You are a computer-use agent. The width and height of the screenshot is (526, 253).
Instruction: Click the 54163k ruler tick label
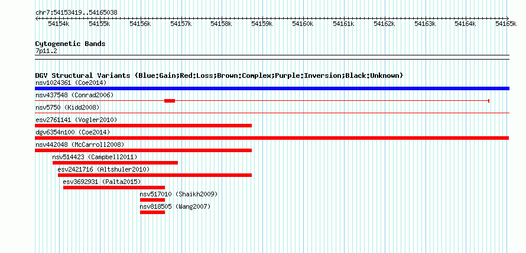coord(426,24)
